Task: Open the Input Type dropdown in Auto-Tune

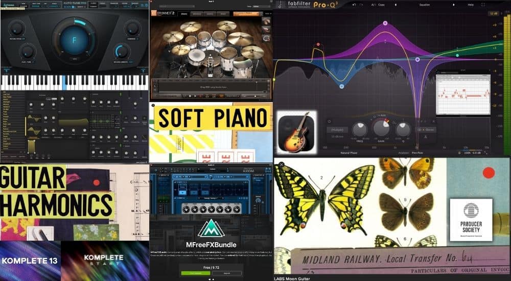Action: click(x=36, y=6)
